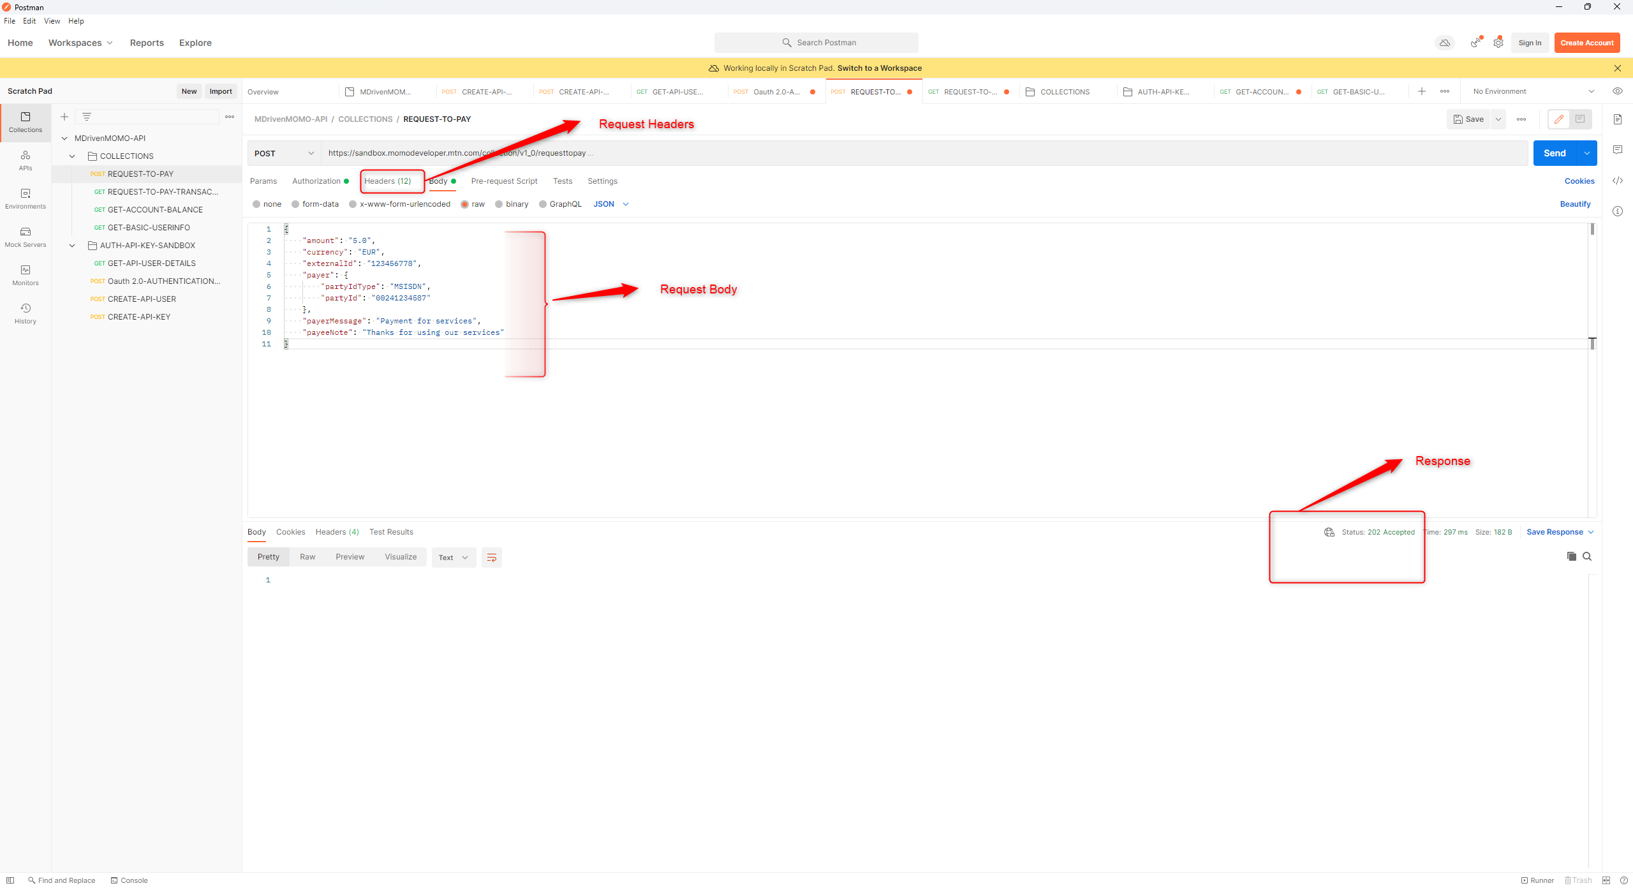Open the code snippet icon in right sidebar

point(1617,181)
